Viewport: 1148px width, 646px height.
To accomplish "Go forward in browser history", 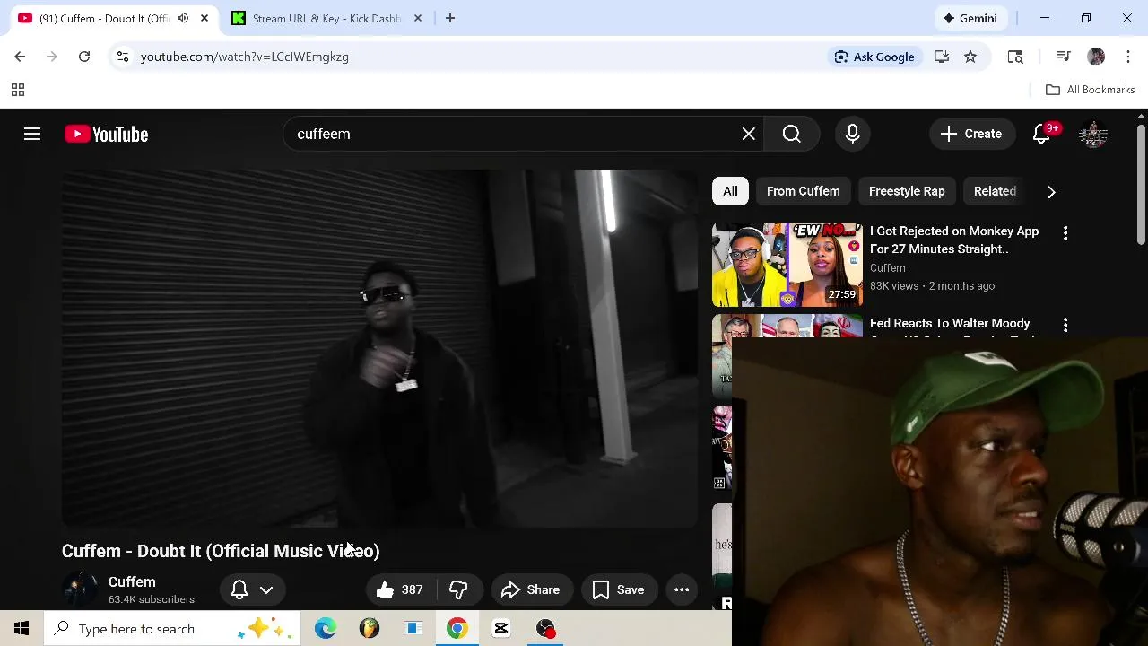I will (52, 57).
